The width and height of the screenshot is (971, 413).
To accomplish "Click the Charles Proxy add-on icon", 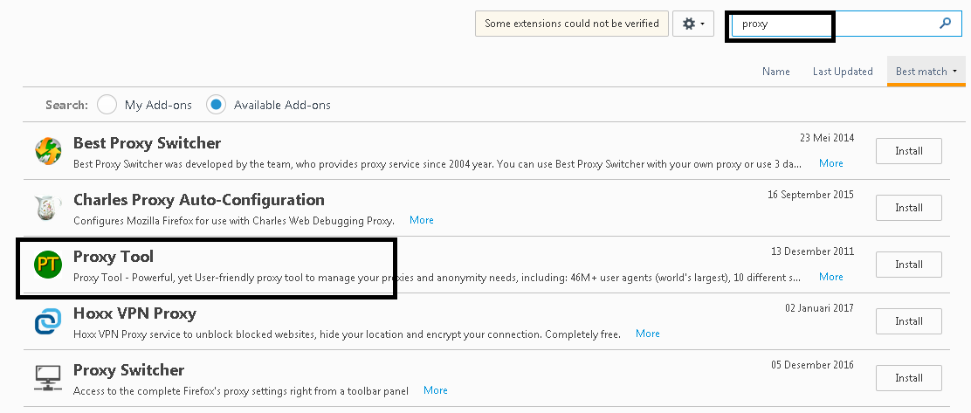I will pos(48,208).
